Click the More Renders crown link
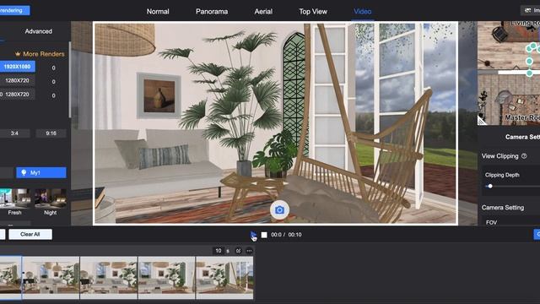540x304 pixels. 40,54
